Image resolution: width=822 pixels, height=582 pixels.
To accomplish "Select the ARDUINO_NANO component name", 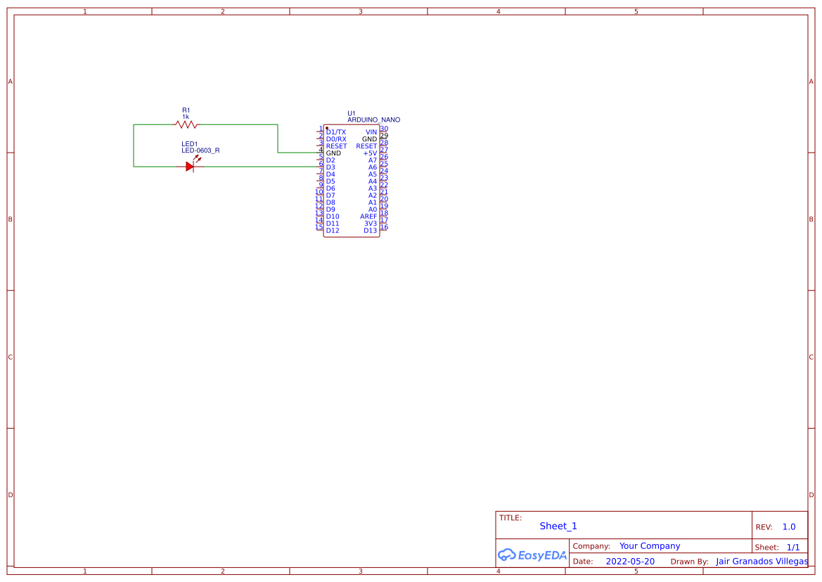I will click(x=374, y=120).
